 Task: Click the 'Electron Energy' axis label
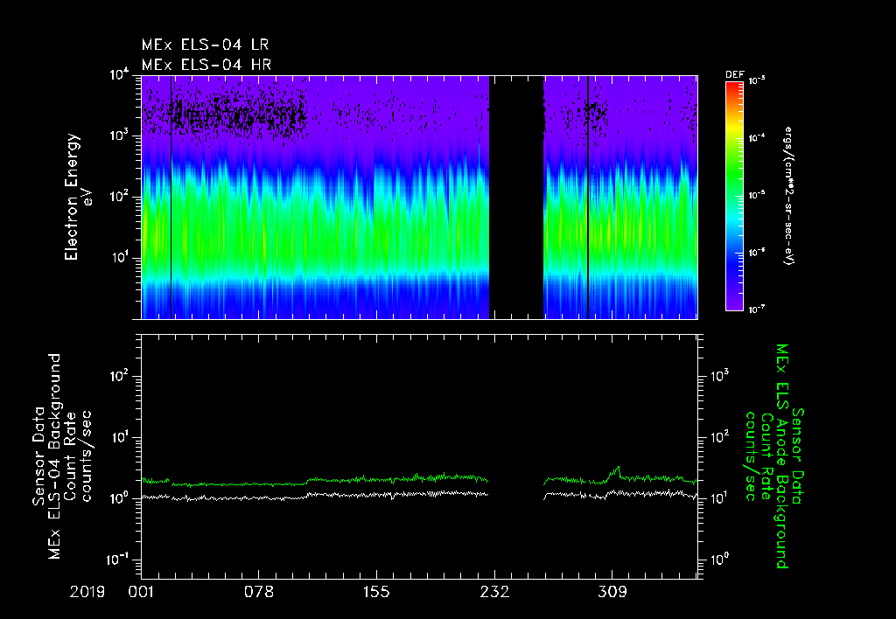tap(71, 197)
